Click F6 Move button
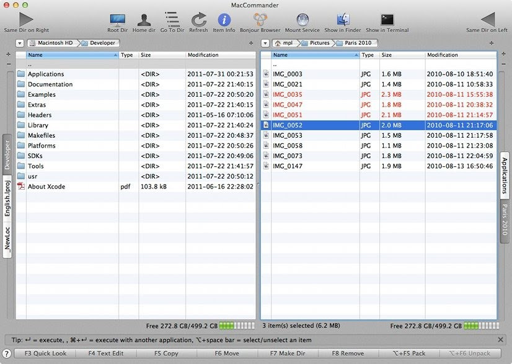512x364 pixels. [227, 353]
